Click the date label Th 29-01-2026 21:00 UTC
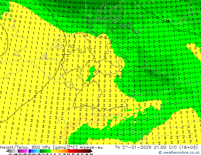Screen dimensions: 201x155 click(146, 147)
